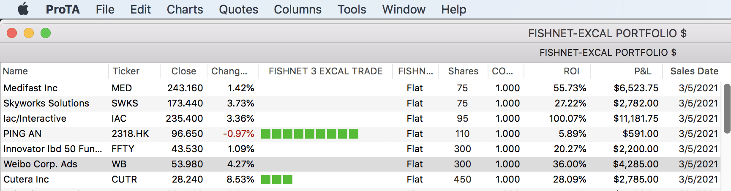731x191 pixels.
Task: Click ticker IAC
Action: pyautogui.click(x=119, y=118)
